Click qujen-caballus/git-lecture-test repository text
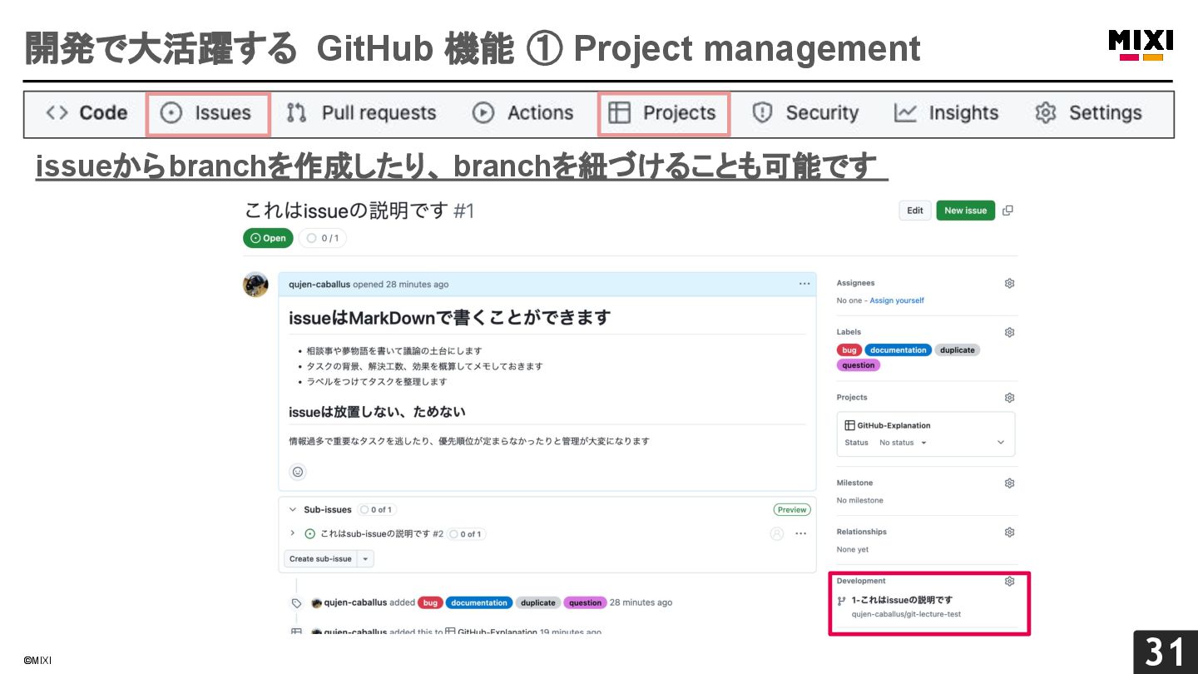Image resolution: width=1198 pixels, height=674 pixels. pos(906,614)
